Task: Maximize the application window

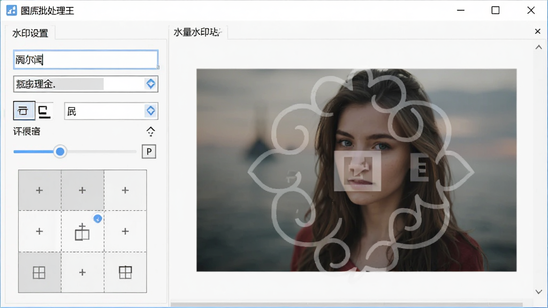Action: pos(495,11)
